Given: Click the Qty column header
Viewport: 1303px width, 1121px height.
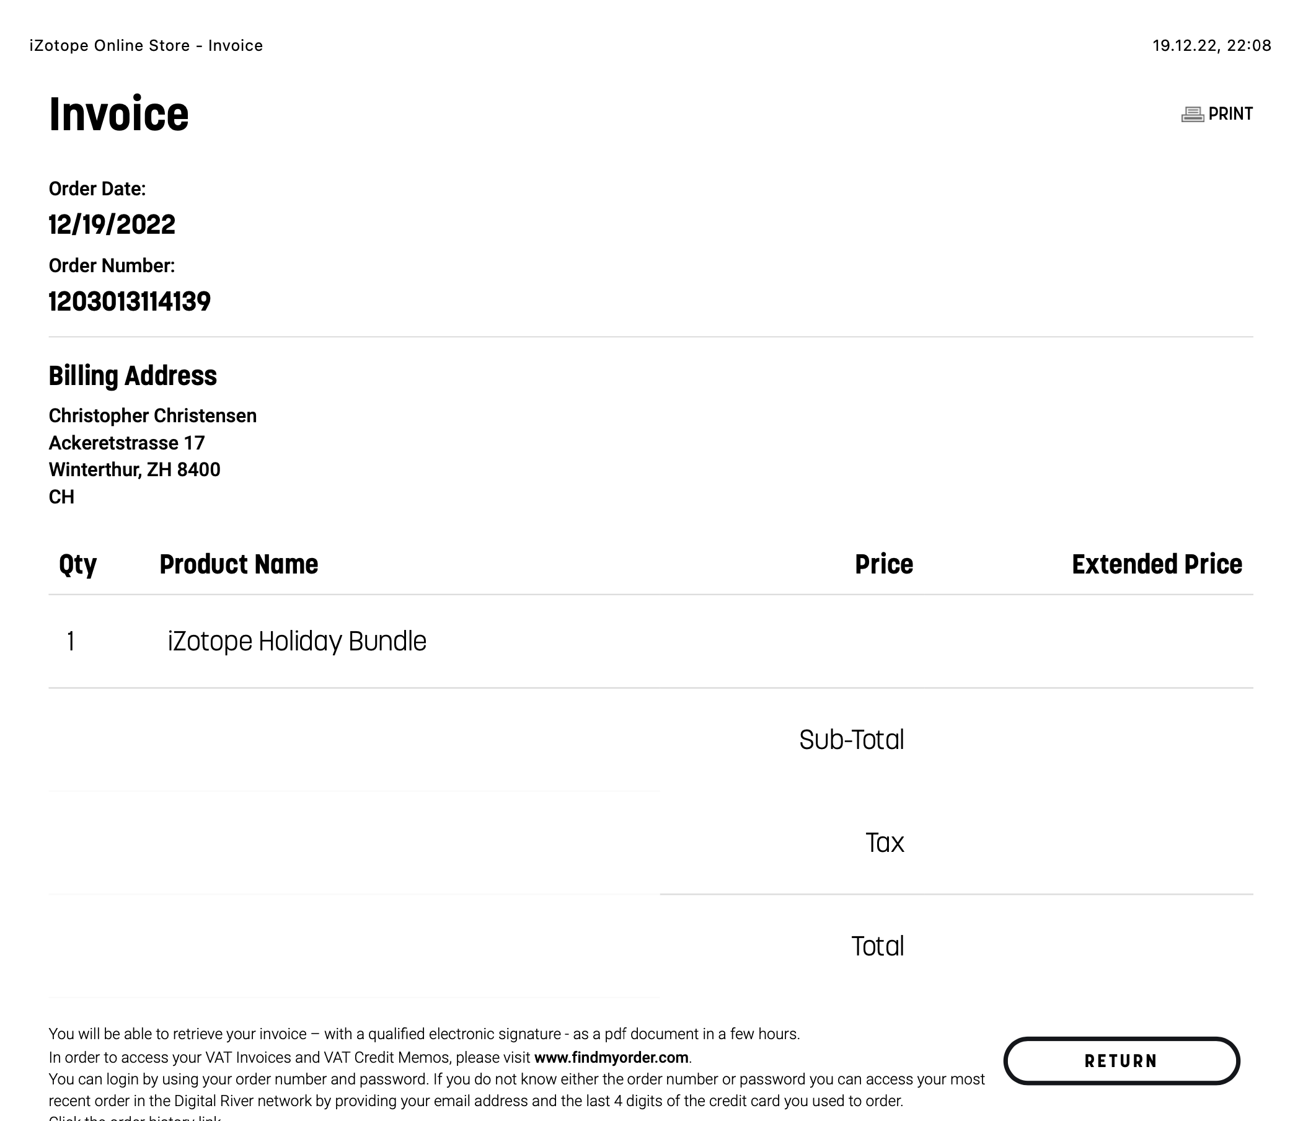Looking at the screenshot, I should [x=77, y=564].
